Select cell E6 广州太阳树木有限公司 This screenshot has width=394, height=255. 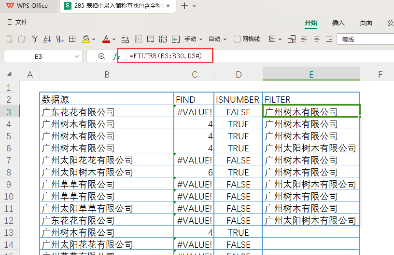(x=311, y=148)
